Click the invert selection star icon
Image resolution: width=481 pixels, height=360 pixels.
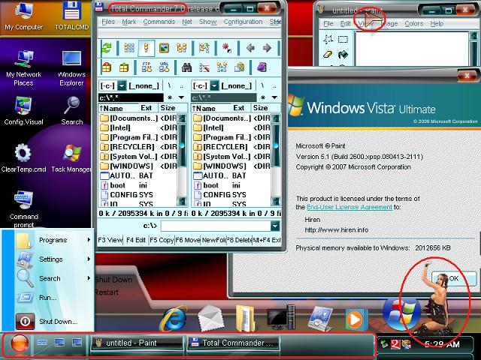[227, 48]
